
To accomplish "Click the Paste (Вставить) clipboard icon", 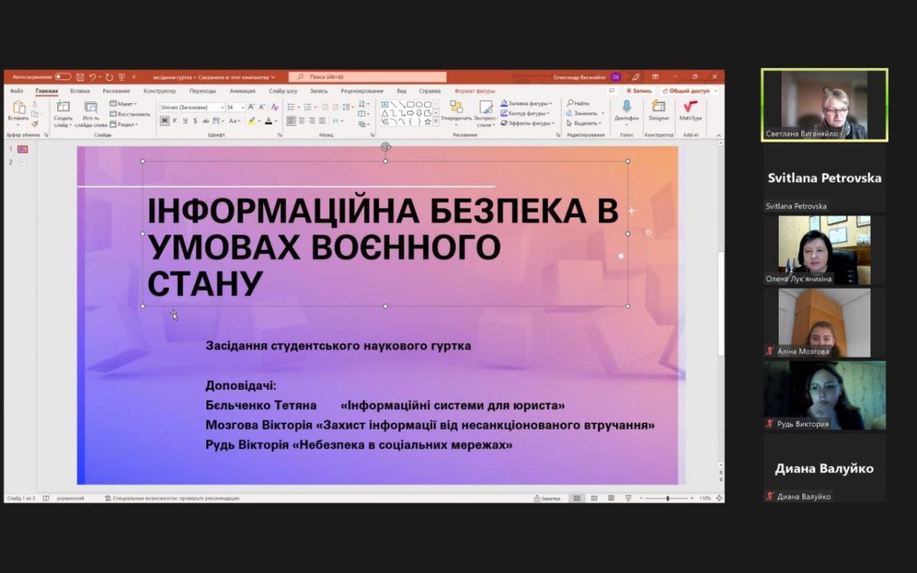I will pos(18,108).
